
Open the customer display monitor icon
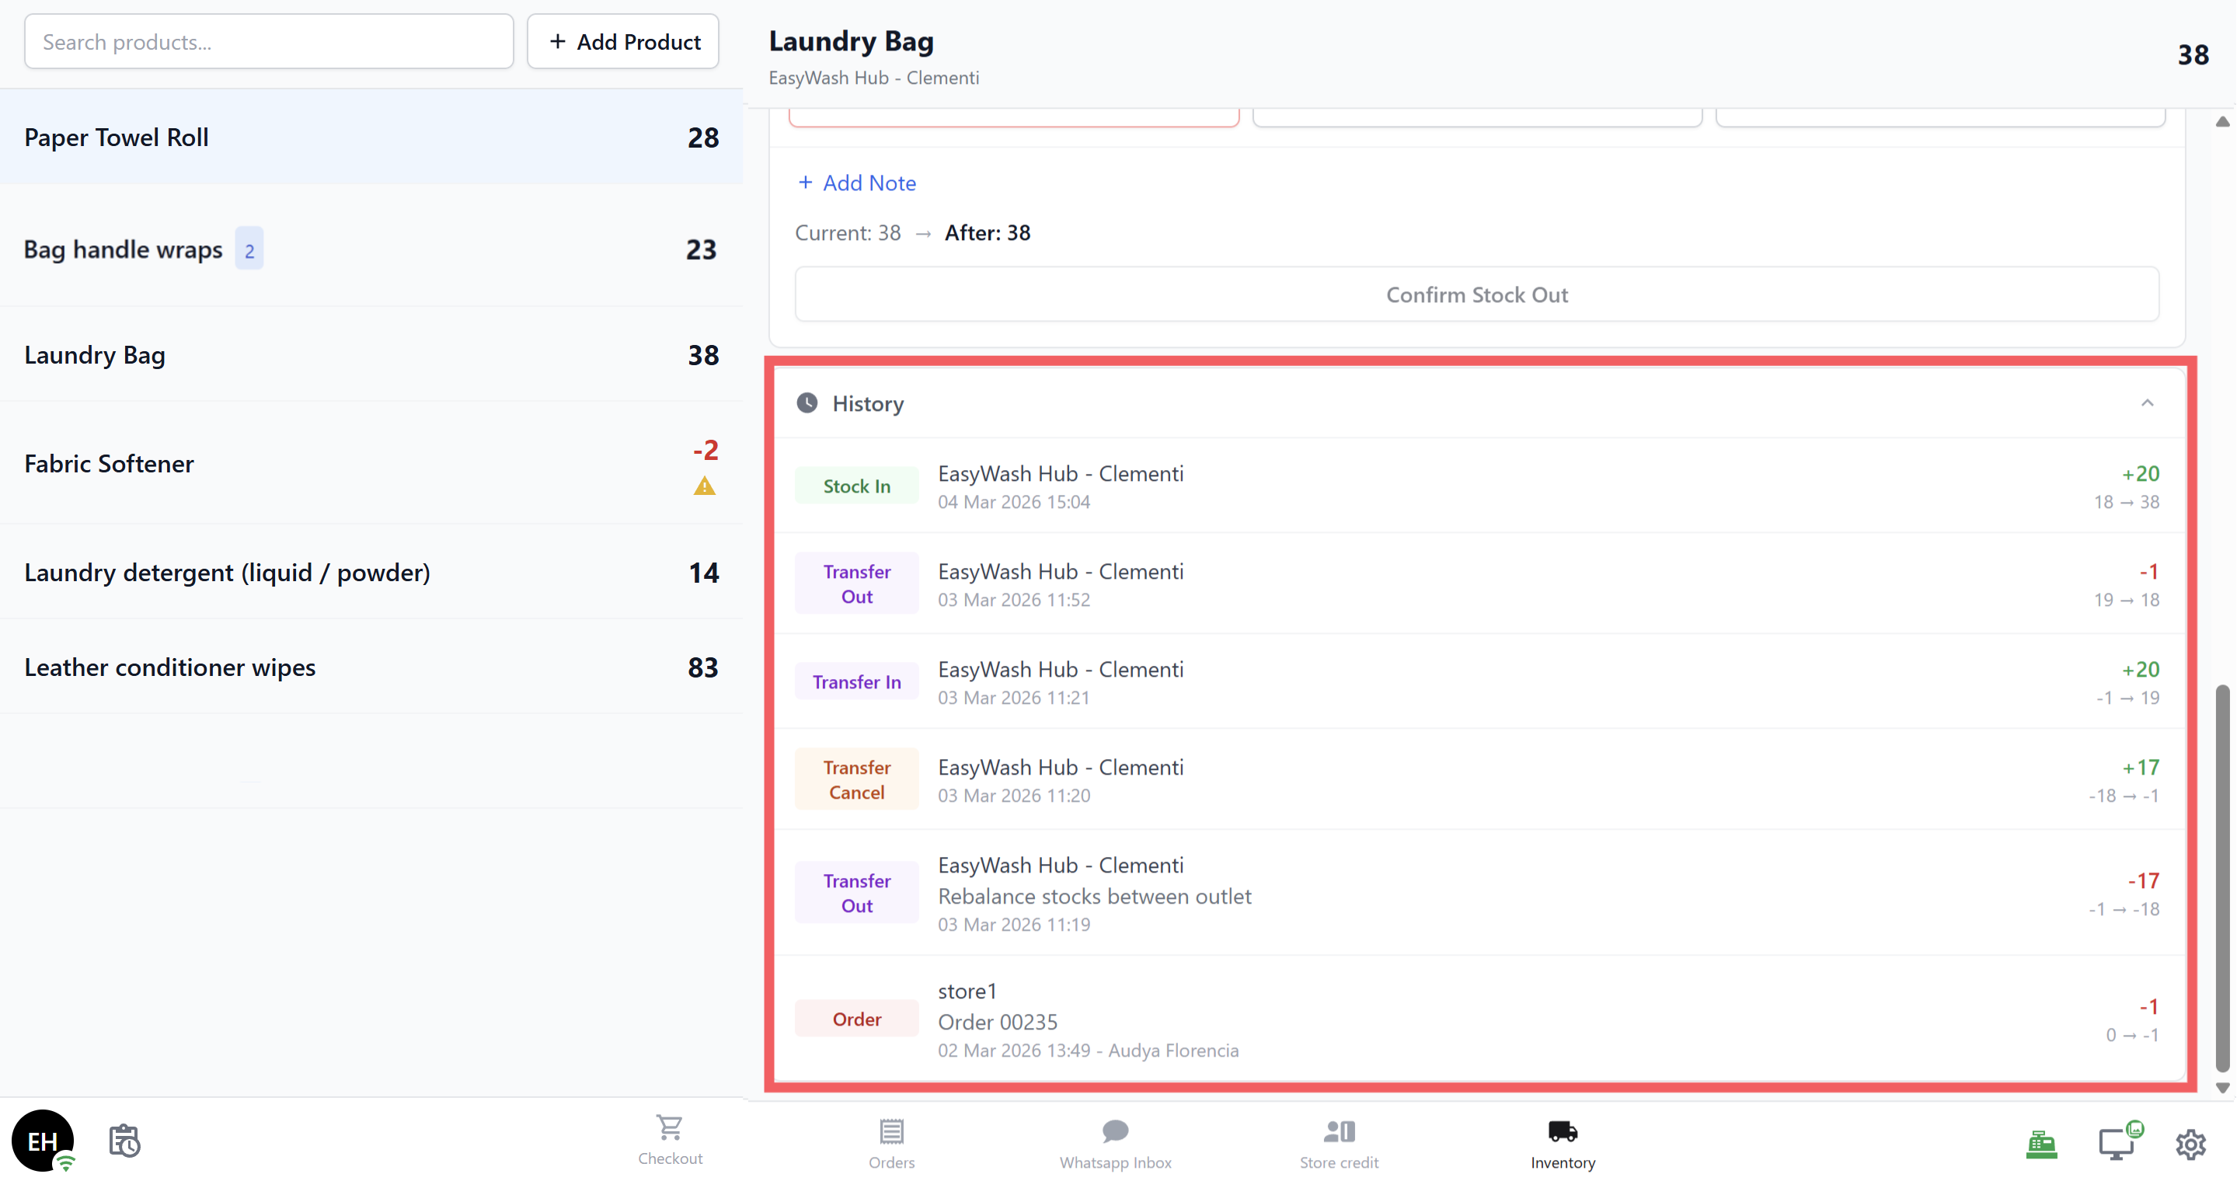[x=2117, y=1144]
